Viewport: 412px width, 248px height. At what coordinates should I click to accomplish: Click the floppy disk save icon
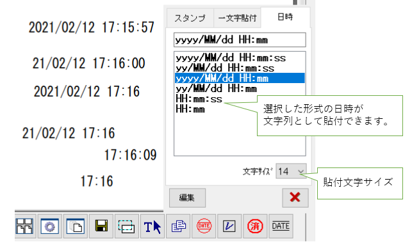click(101, 226)
